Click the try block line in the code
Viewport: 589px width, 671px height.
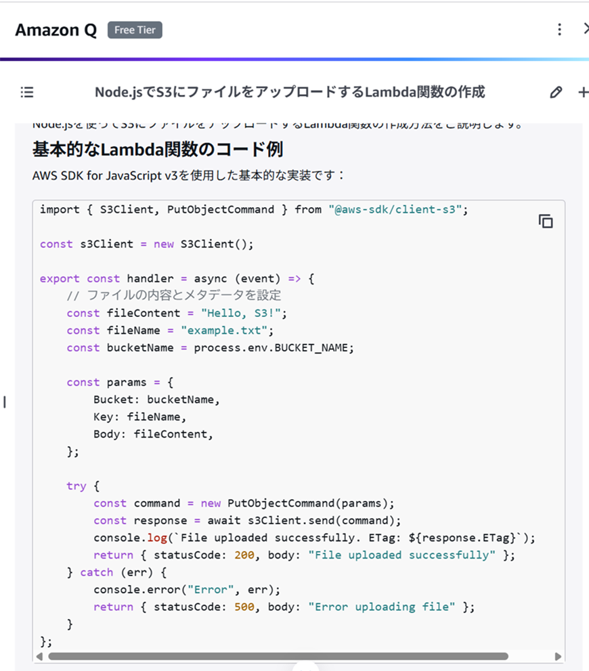click(x=79, y=485)
